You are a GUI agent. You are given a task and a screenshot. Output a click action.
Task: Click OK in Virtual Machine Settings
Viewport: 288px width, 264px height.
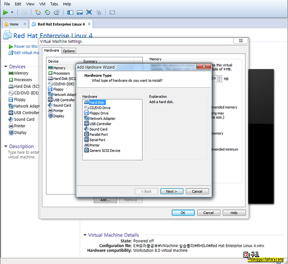(x=183, y=212)
